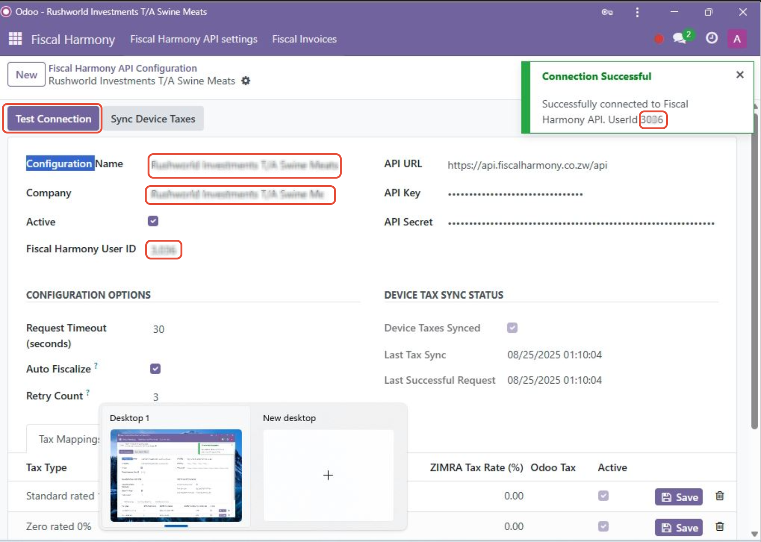
Task: Open the Fiscal Harmony API settings menu
Action: [x=194, y=39]
